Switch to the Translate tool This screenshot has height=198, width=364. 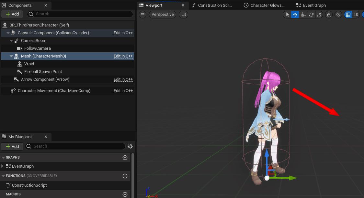[x=295, y=15]
